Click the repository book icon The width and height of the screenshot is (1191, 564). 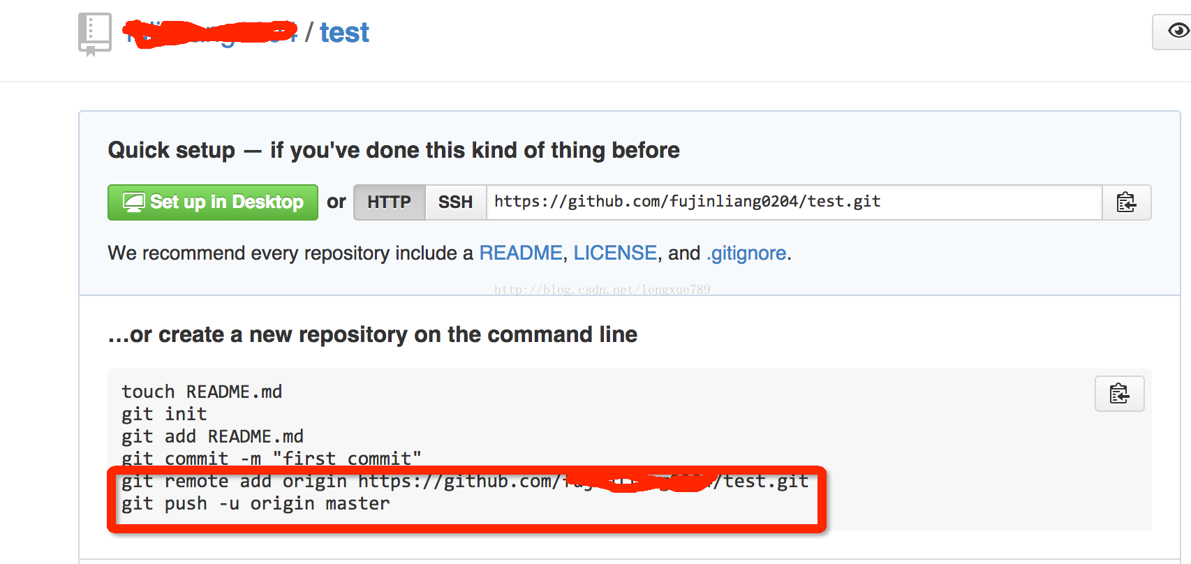click(95, 34)
